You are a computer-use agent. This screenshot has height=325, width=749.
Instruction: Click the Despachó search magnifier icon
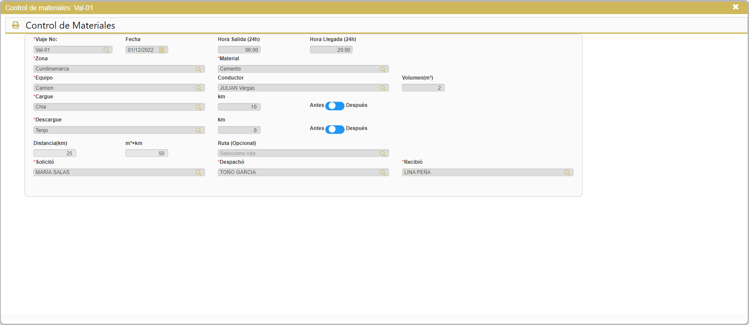coord(383,172)
